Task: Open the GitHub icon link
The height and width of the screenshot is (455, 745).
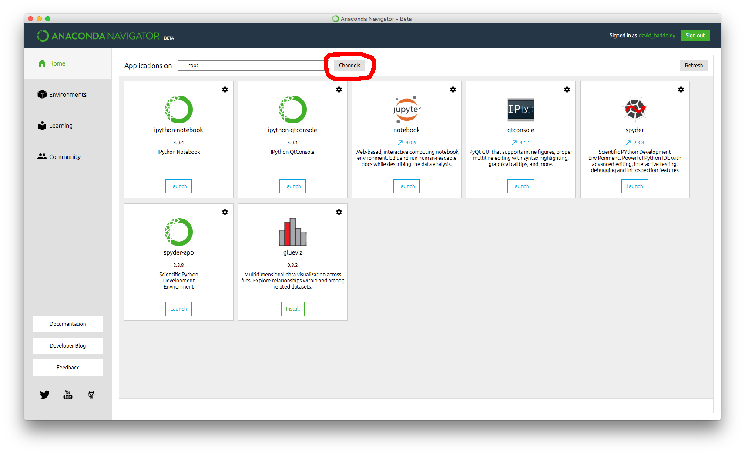Action: tap(91, 395)
